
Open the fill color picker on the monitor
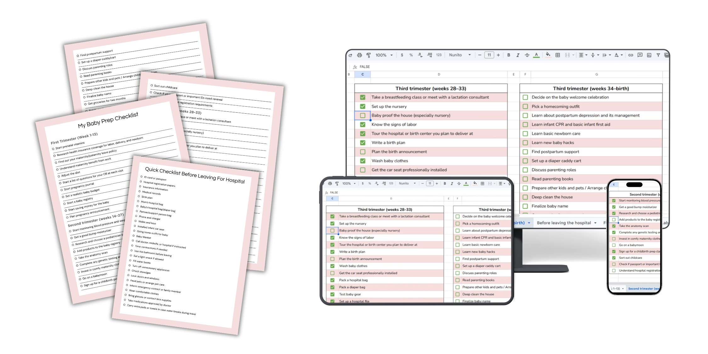click(548, 55)
